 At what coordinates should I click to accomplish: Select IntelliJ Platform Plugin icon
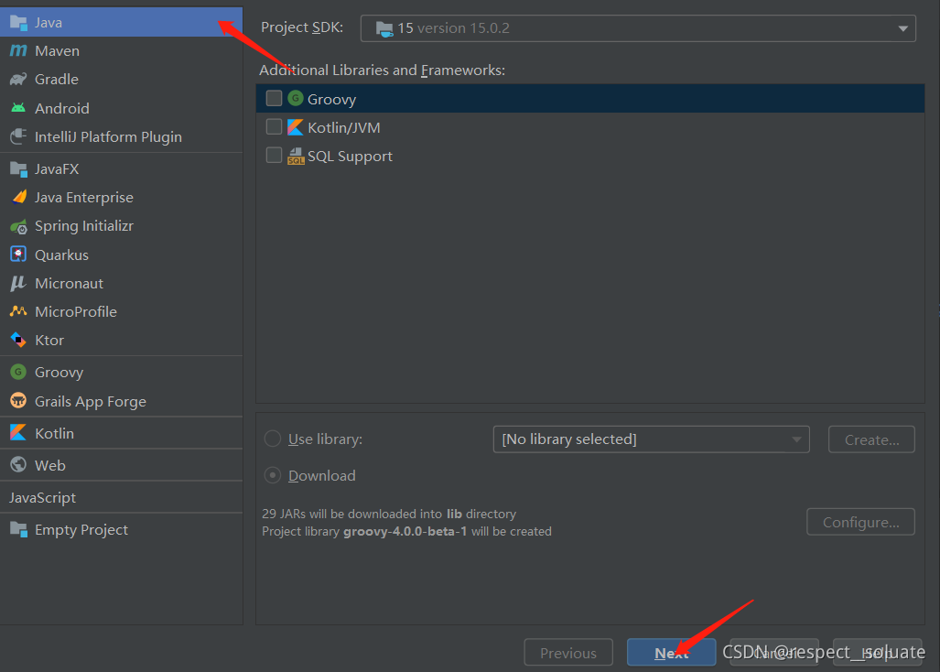18,136
